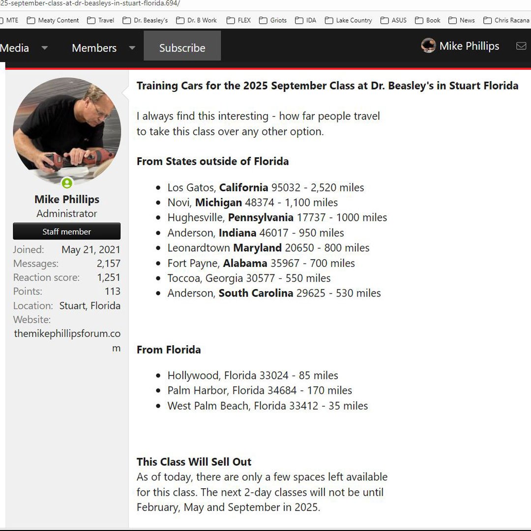The image size is (531, 531).
Task: Click the Staff member badge
Action: [x=67, y=232]
